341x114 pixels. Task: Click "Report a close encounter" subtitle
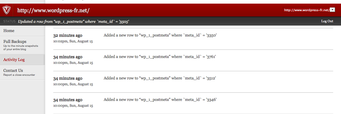(19, 75)
